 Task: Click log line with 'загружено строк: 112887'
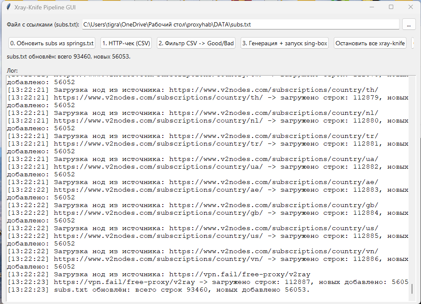(x=208, y=282)
